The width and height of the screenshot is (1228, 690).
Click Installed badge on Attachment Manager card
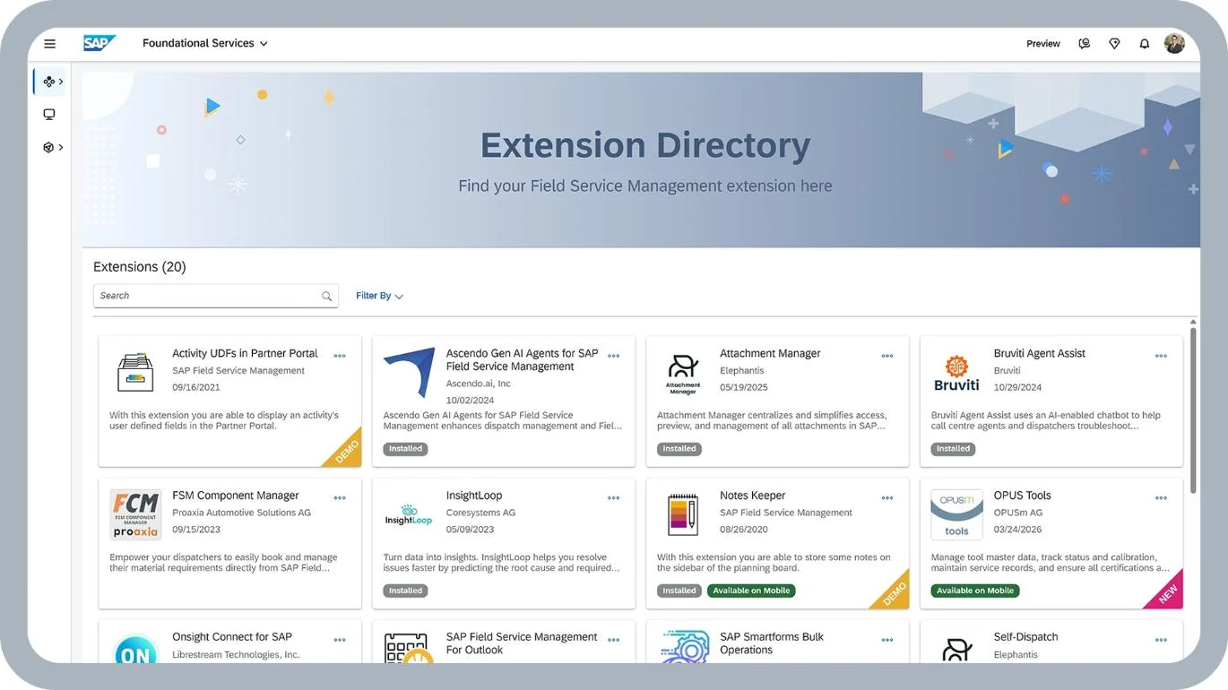pyautogui.click(x=679, y=449)
